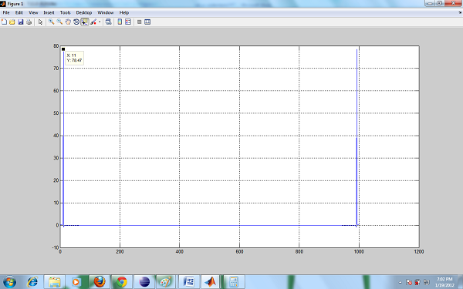Select the Rotate 3D tool
The width and height of the screenshot is (463, 289).
click(x=76, y=22)
